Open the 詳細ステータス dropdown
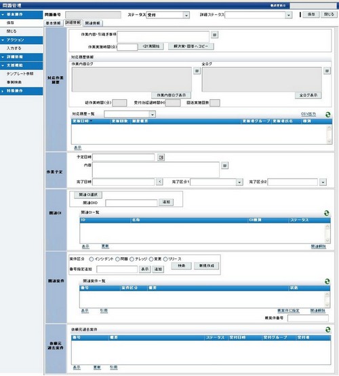 click(289, 15)
